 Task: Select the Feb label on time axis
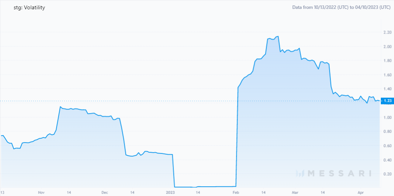(236, 193)
